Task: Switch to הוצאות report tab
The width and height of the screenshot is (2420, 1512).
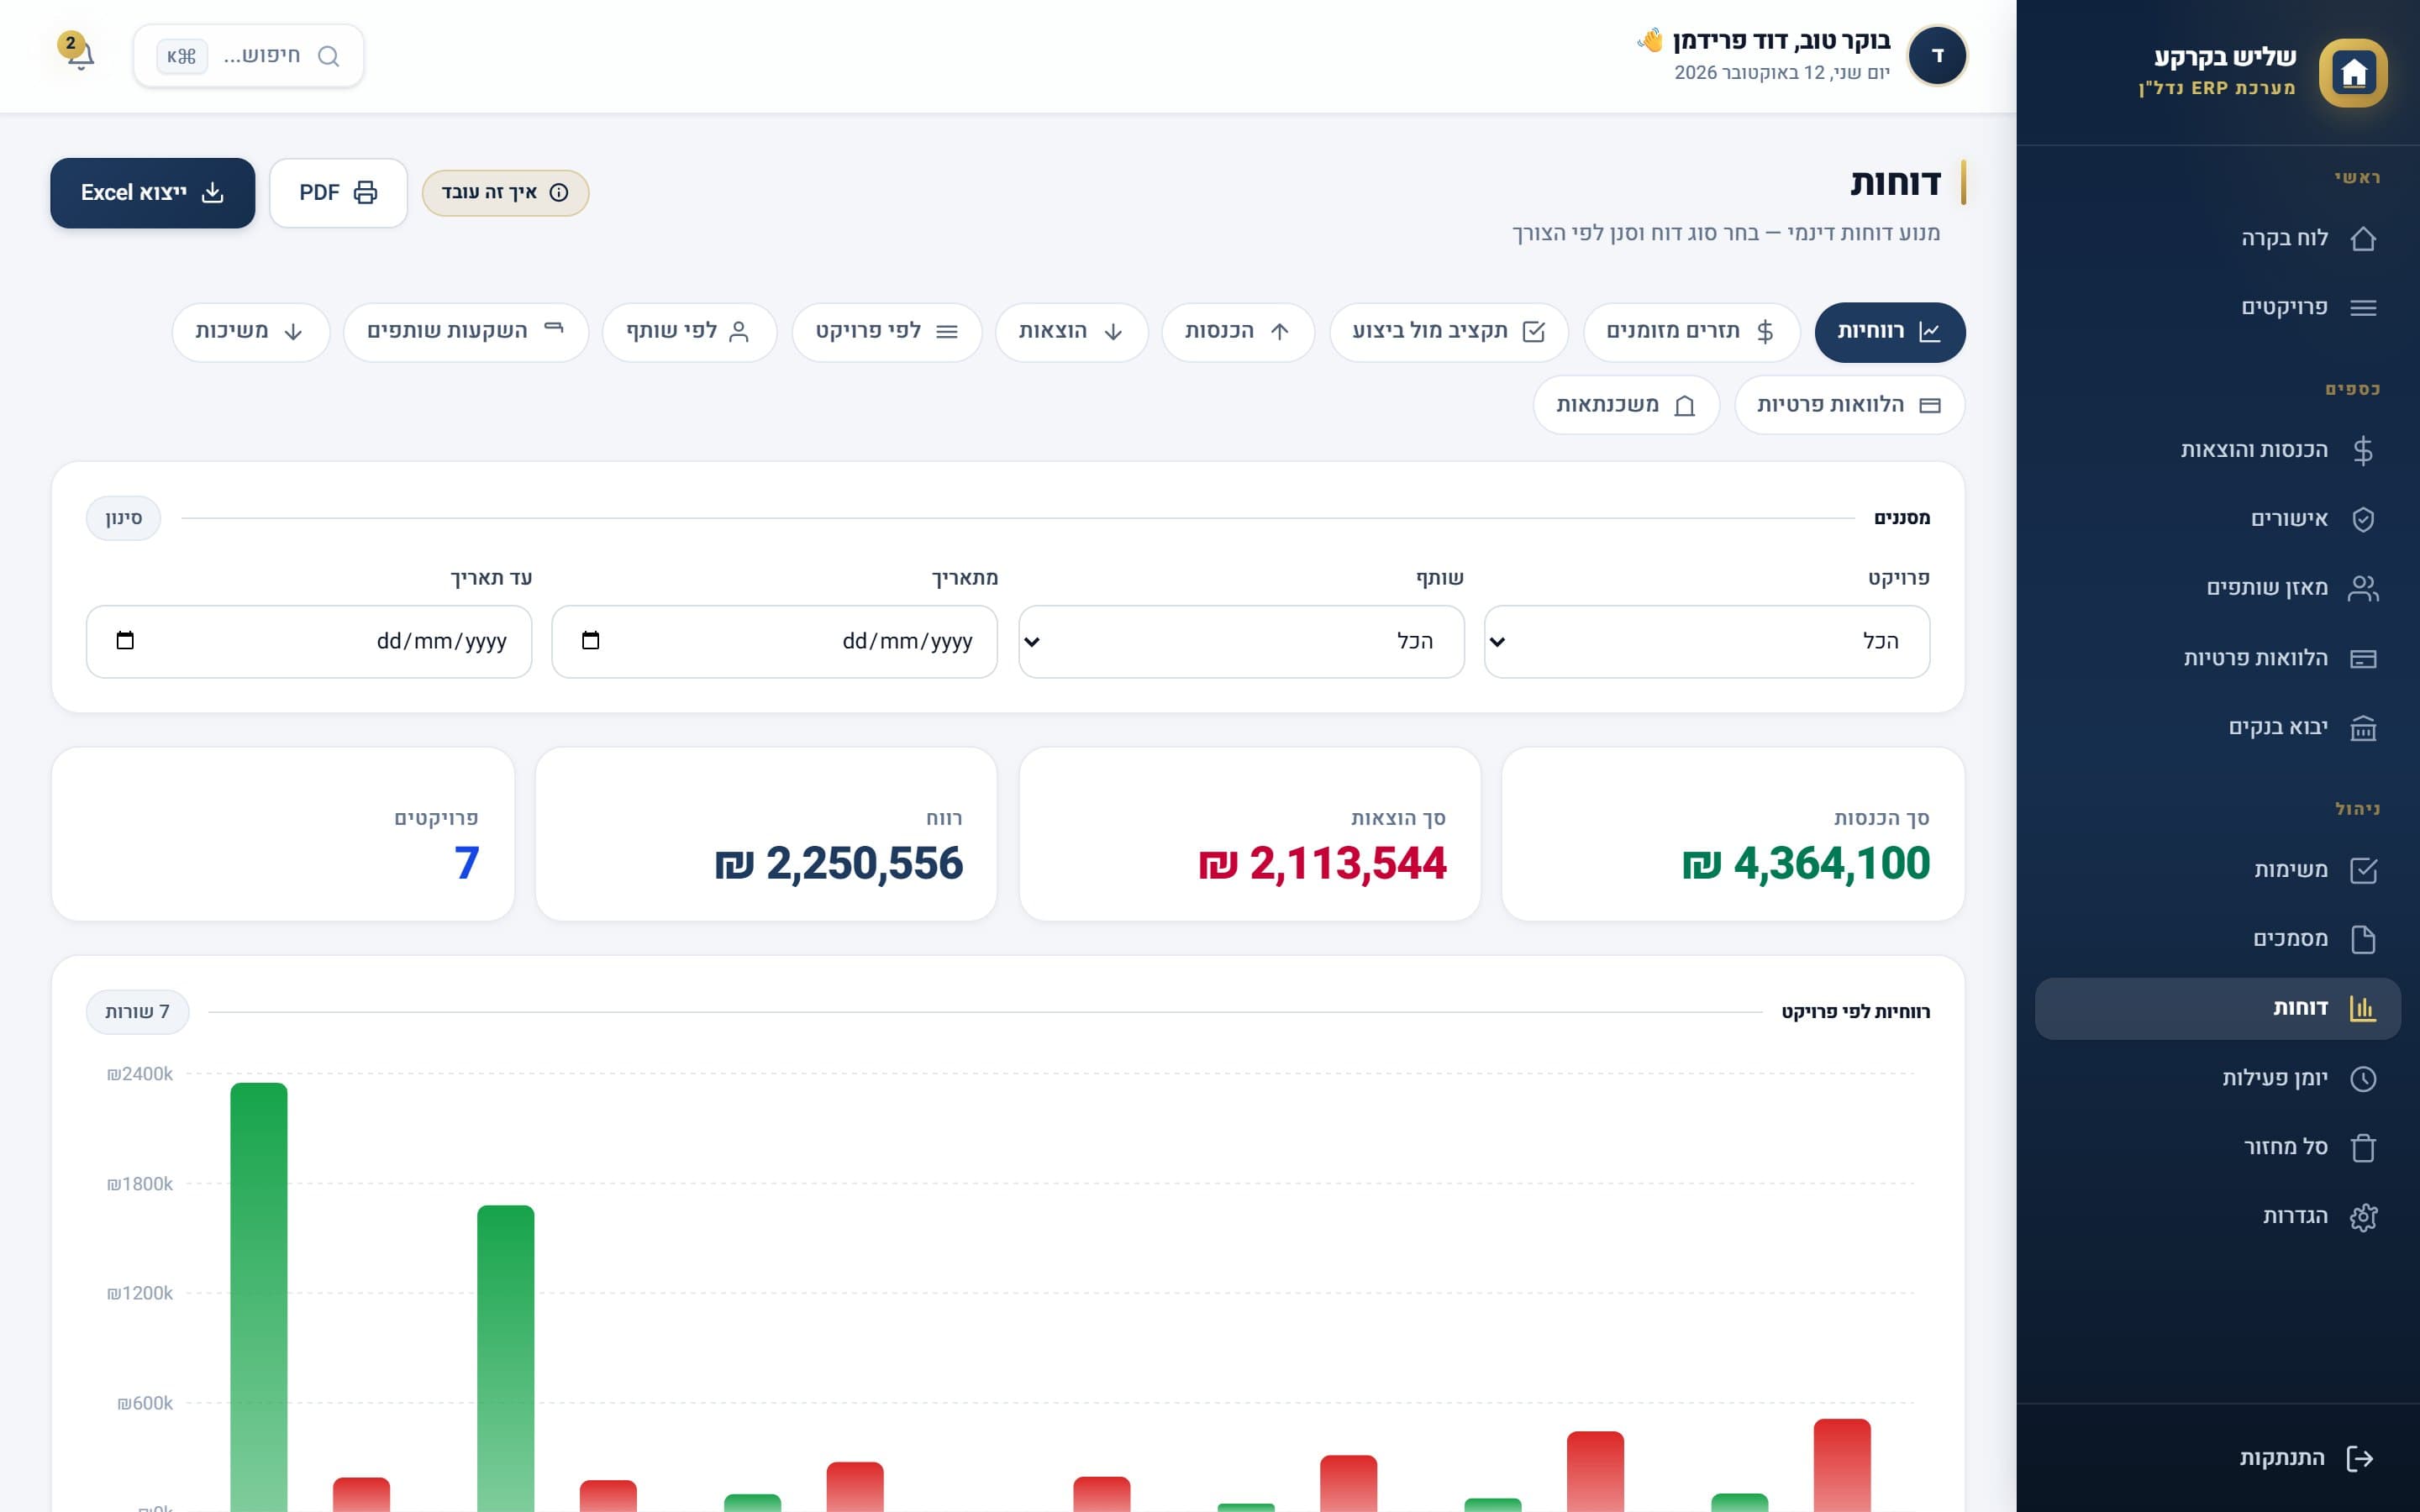Action: [x=1071, y=332]
